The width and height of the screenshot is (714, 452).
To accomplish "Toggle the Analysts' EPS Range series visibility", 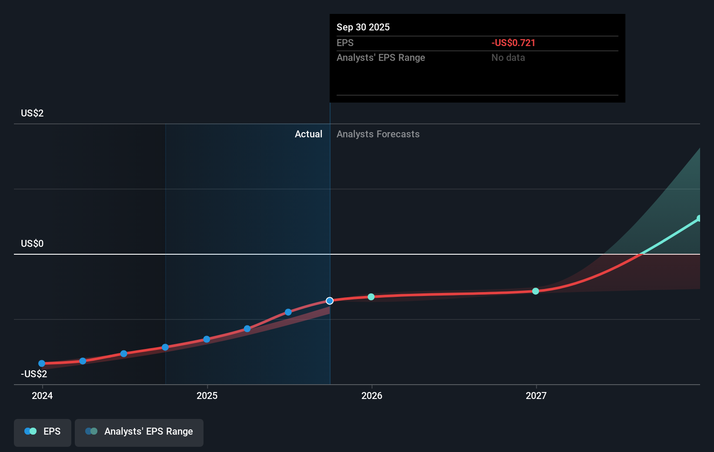I will (x=139, y=432).
